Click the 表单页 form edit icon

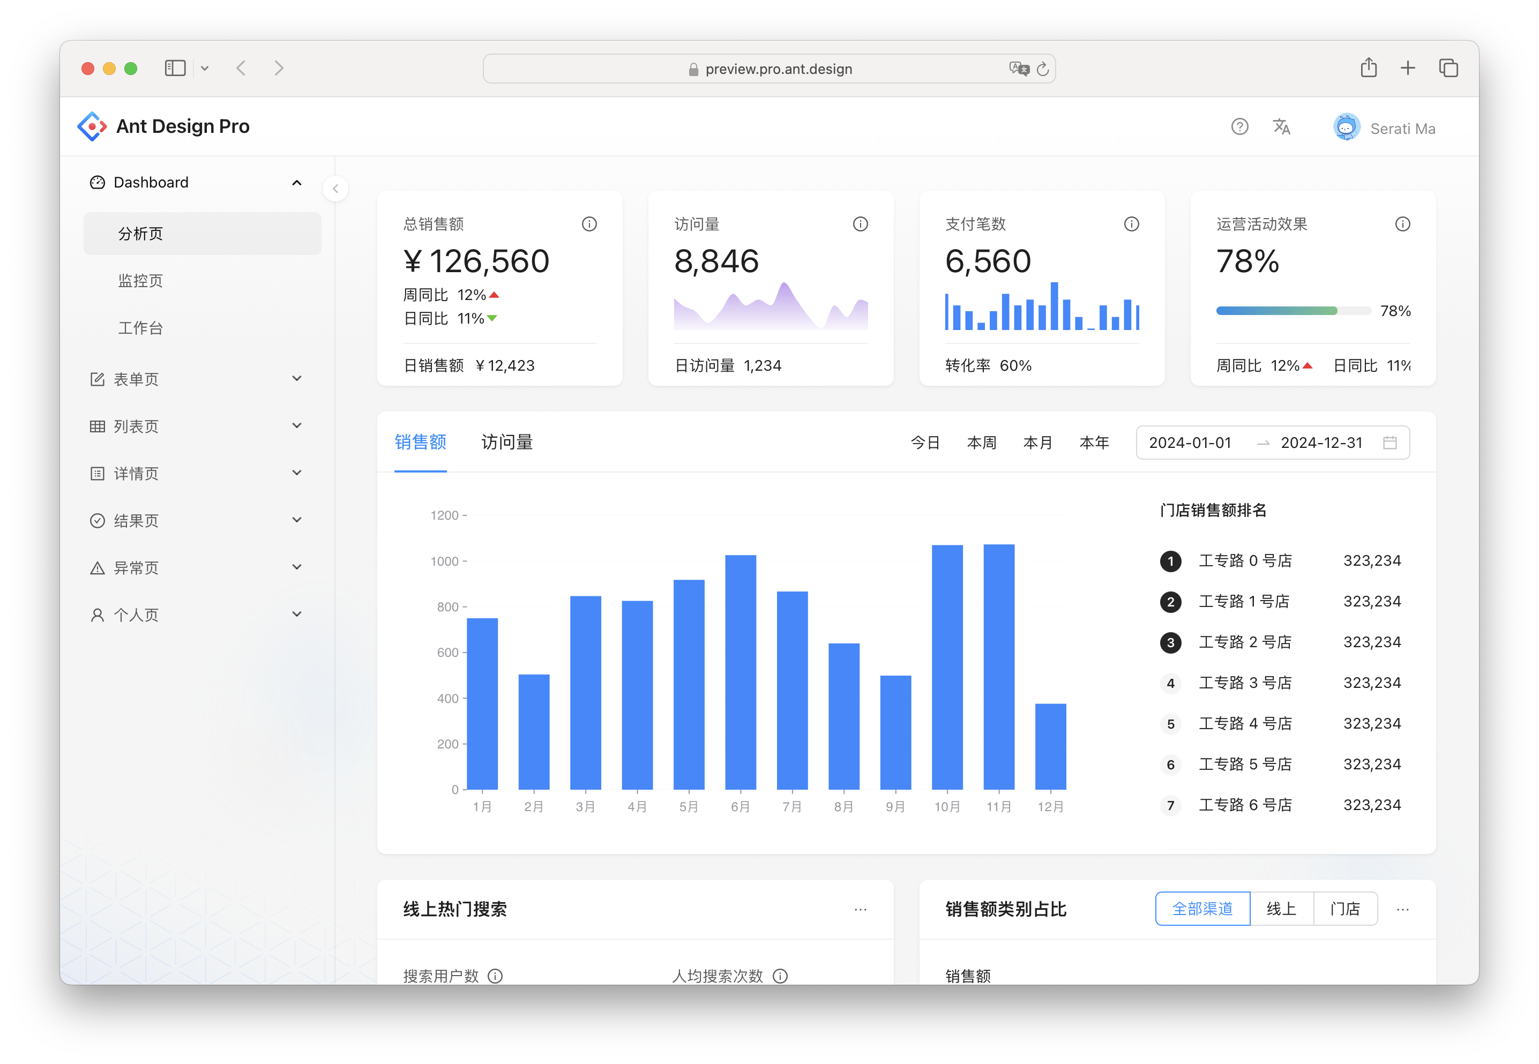[x=98, y=379]
